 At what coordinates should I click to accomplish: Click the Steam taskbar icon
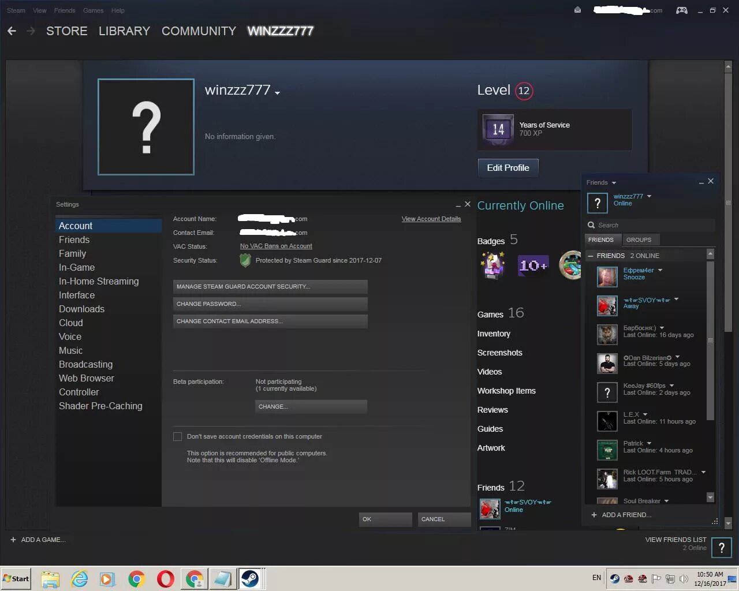point(250,578)
